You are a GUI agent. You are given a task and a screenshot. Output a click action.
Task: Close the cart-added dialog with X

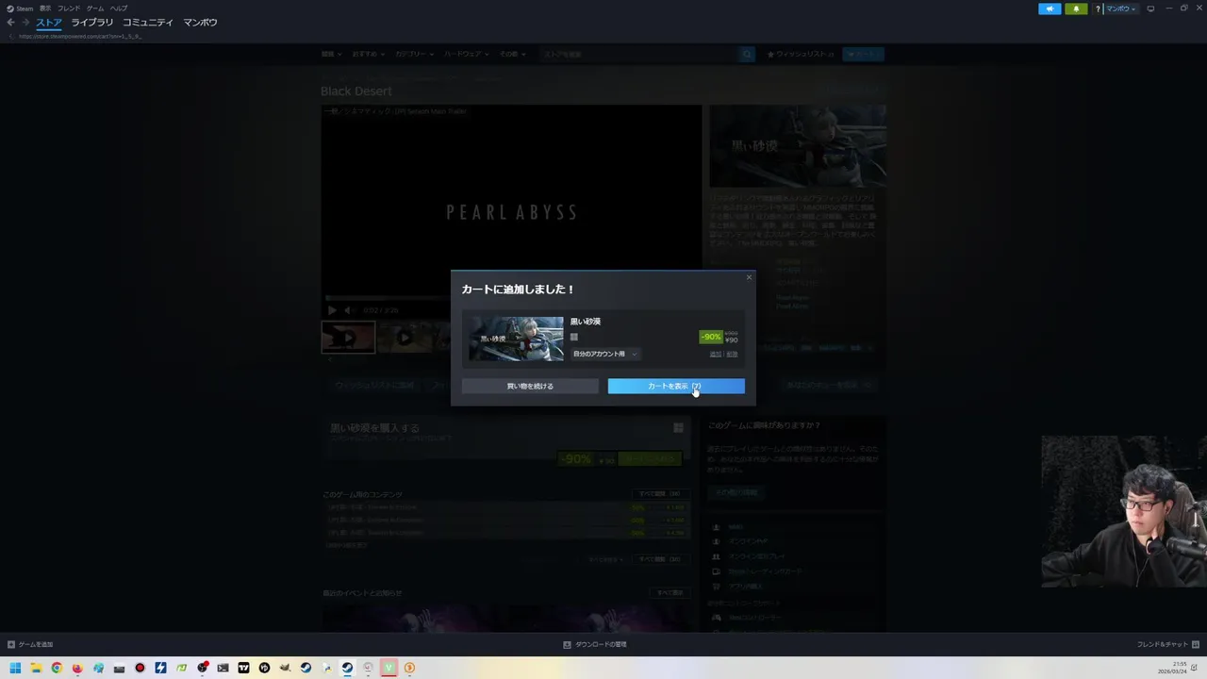749,277
